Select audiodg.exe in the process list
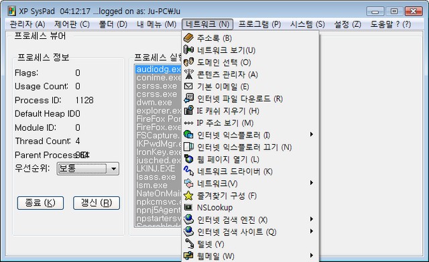 click(x=158, y=69)
